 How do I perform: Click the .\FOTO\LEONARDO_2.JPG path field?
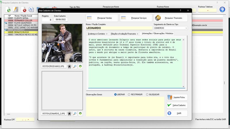[54, 114]
